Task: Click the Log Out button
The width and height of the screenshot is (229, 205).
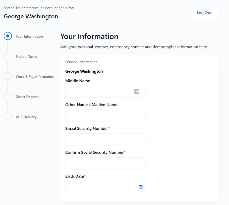Action: (204, 13)
